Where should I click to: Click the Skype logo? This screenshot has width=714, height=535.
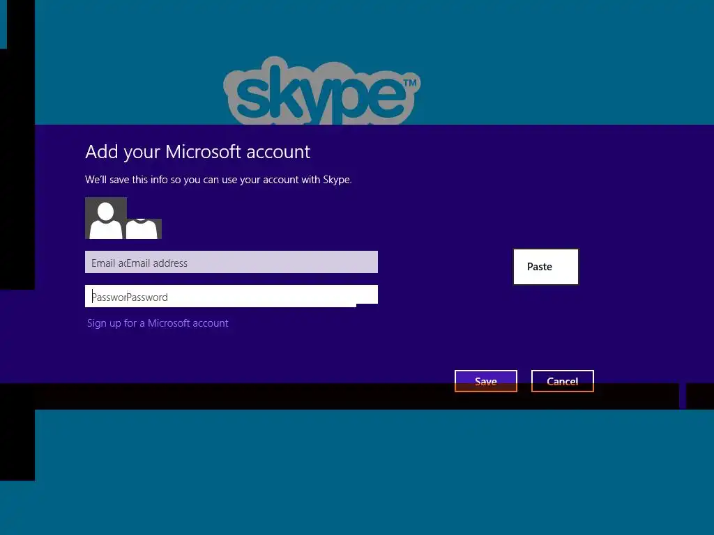322,91
